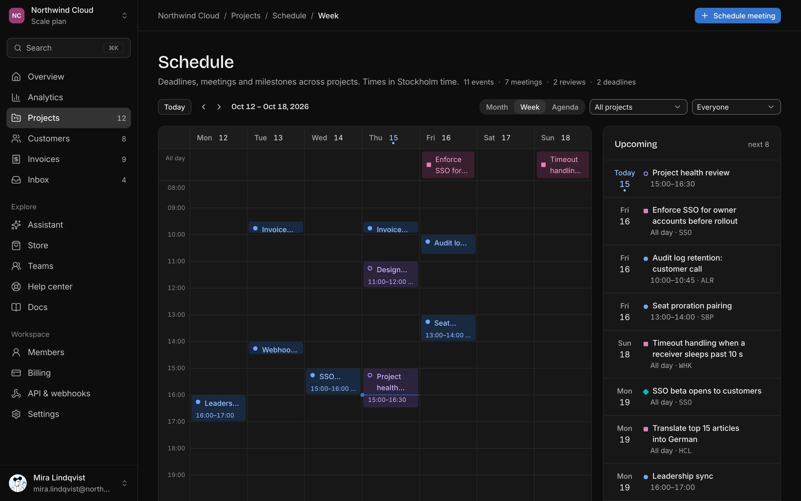Expand the Mira Lindqvist account menu

pos(124,483)
